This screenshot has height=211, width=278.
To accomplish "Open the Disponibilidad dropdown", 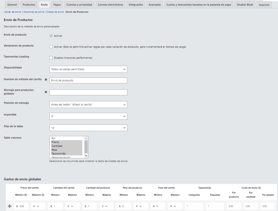I will click(88, 69).
